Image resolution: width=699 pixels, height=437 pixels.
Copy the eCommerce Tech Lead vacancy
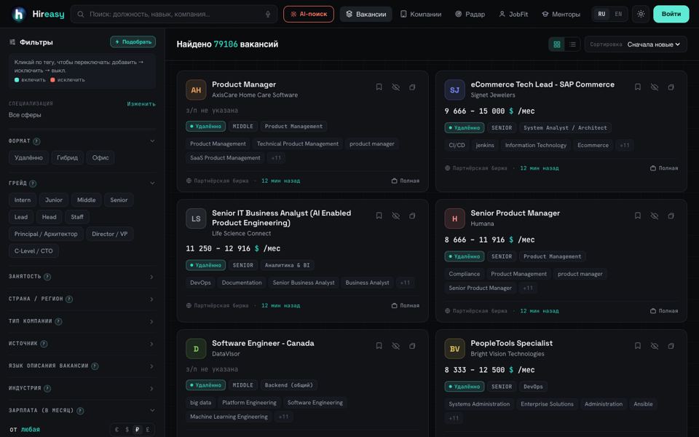click(x=671, y=87)
